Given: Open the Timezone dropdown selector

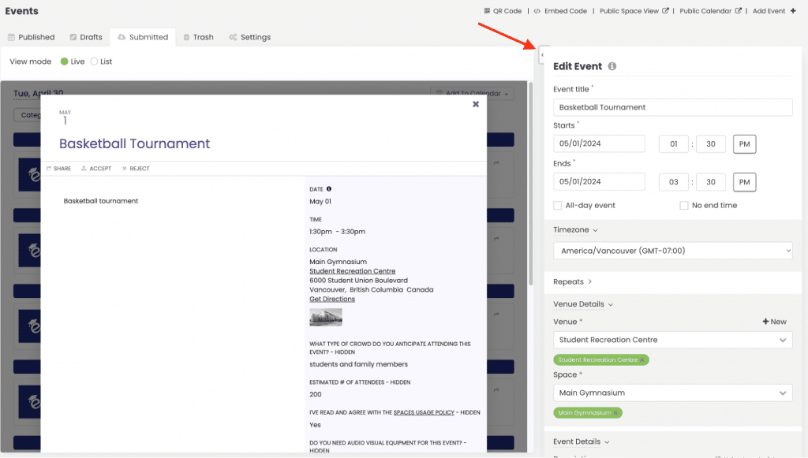Looking at the screenshot, I should coord(672,251).
